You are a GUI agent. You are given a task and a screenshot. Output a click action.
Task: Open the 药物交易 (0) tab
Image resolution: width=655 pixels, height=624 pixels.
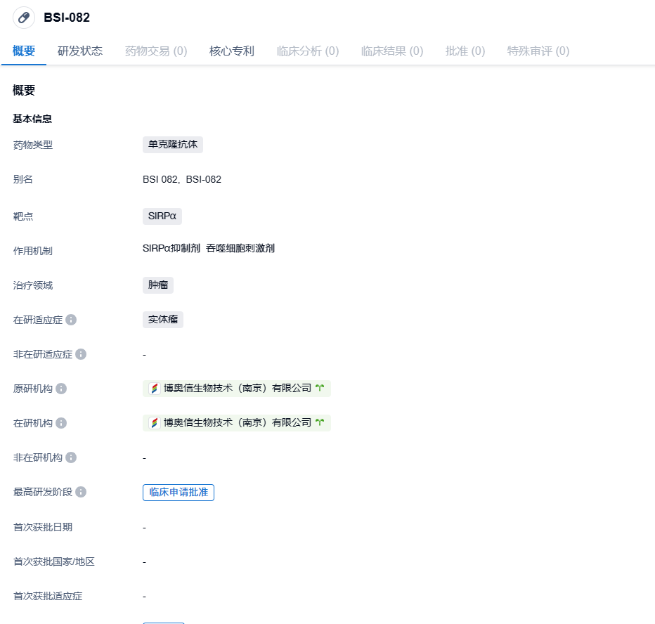156,51
